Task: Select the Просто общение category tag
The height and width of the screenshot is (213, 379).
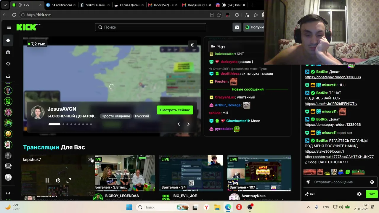Action: 116,116
